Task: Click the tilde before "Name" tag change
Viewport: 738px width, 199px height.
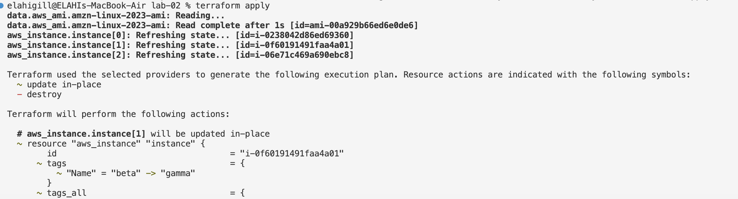Action: 59,173
